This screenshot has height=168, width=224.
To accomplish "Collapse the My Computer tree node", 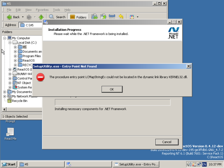I will pos(5,38).
